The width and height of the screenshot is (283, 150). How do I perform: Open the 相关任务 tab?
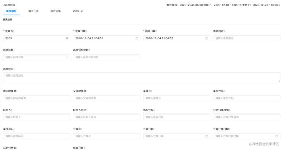click(33, 11)
